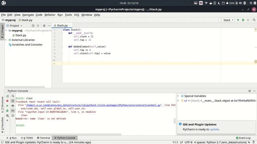The width and height of the screenshot is (257, 144).
Task: Open the File menu
Action: (x=3, y=15)
